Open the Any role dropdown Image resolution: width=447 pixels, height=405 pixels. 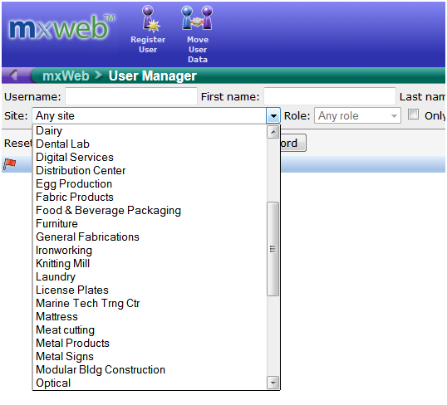(x=357, y=115)
